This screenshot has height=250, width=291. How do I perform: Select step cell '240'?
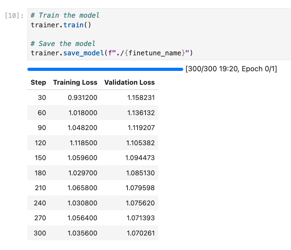[40, 203]
